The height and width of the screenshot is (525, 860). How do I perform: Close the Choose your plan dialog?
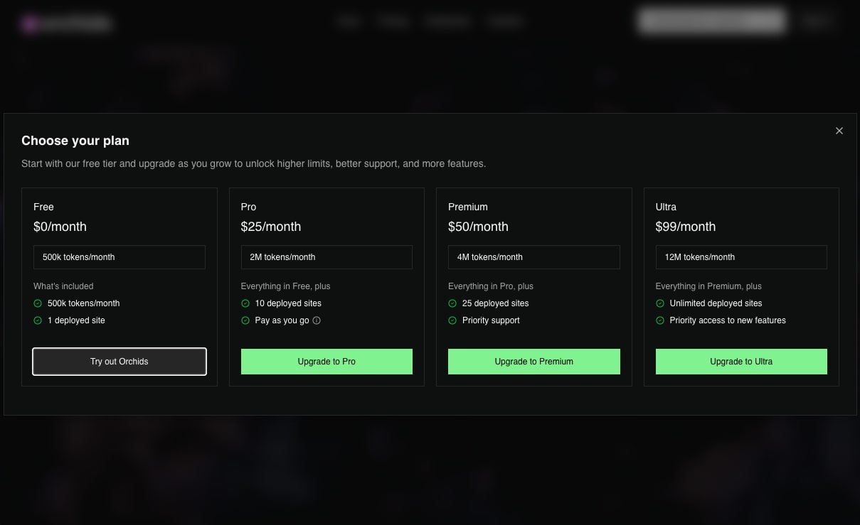point(839,131)
